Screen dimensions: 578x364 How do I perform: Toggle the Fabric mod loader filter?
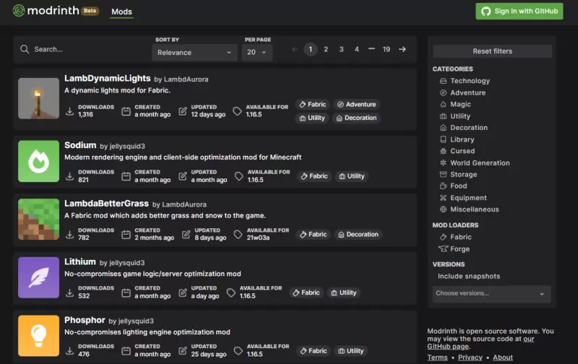click(456, 237)
